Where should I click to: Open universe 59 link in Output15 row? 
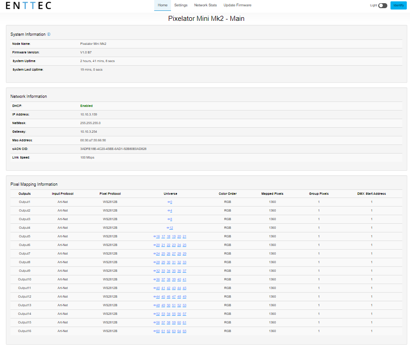point(174,323)
